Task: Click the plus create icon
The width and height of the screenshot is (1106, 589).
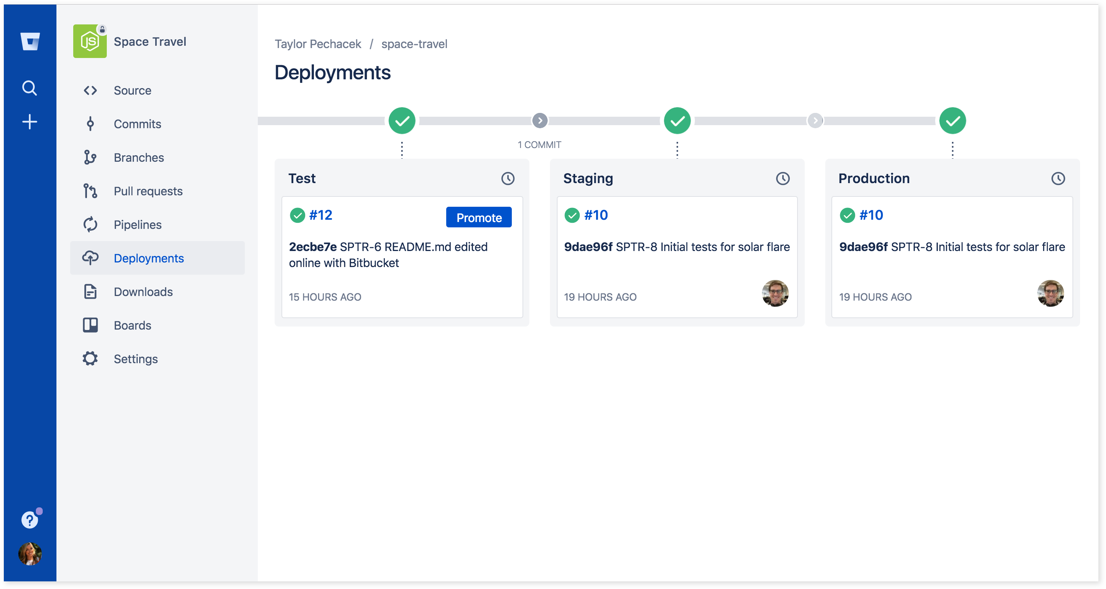Action: [x=30, y=122]
